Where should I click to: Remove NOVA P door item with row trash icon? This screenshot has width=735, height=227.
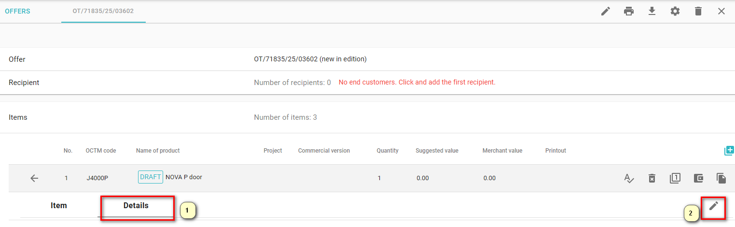652,178
